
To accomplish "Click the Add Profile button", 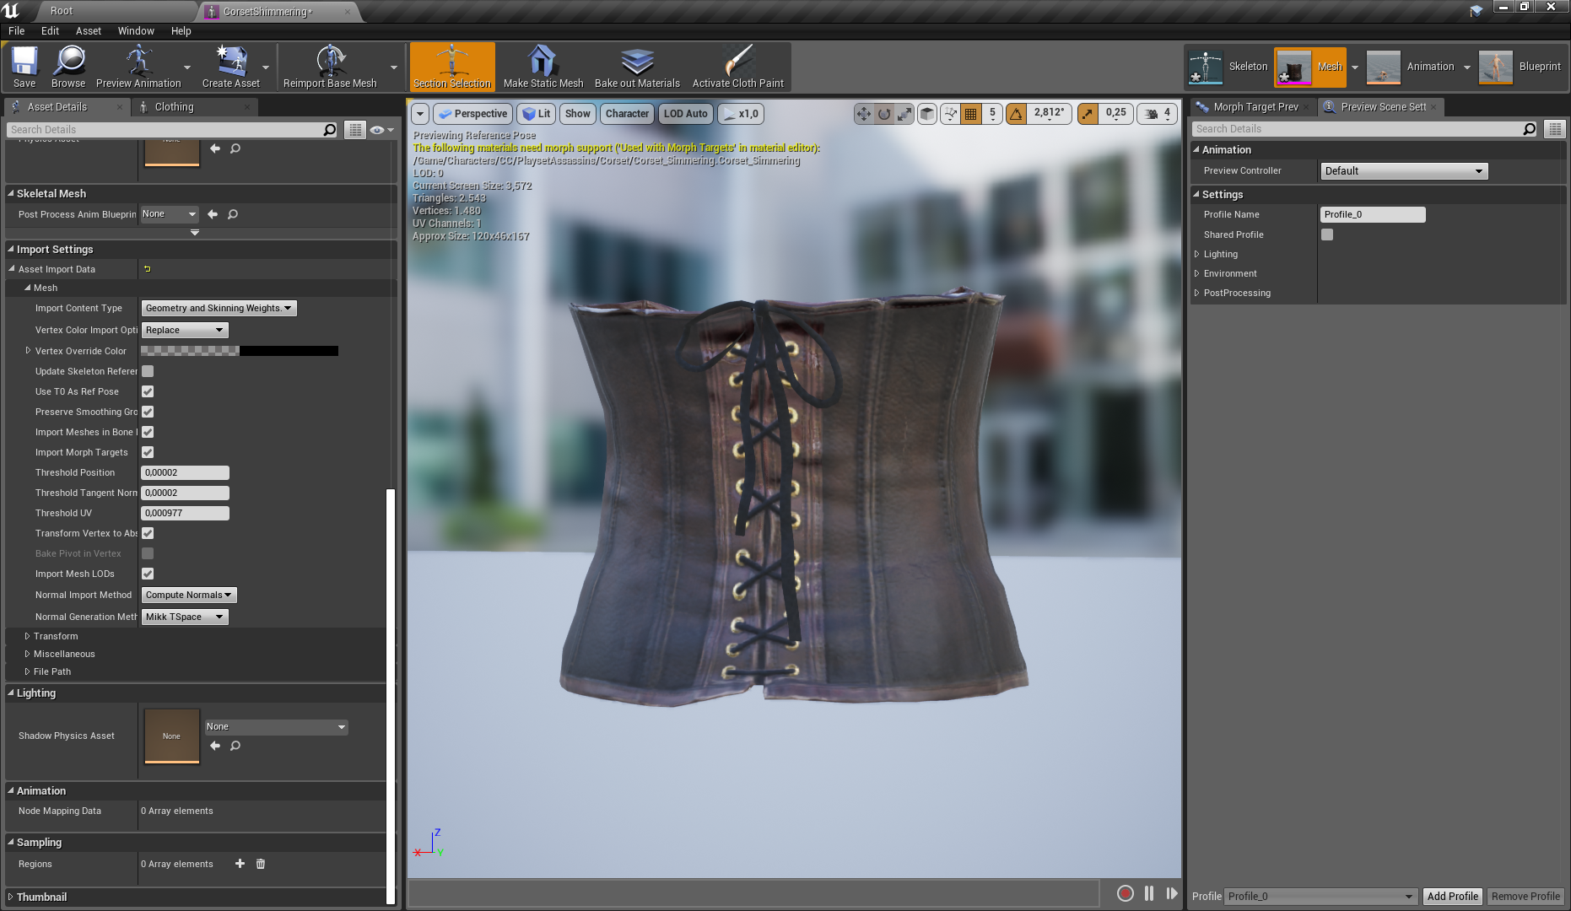I will 1452,896.
